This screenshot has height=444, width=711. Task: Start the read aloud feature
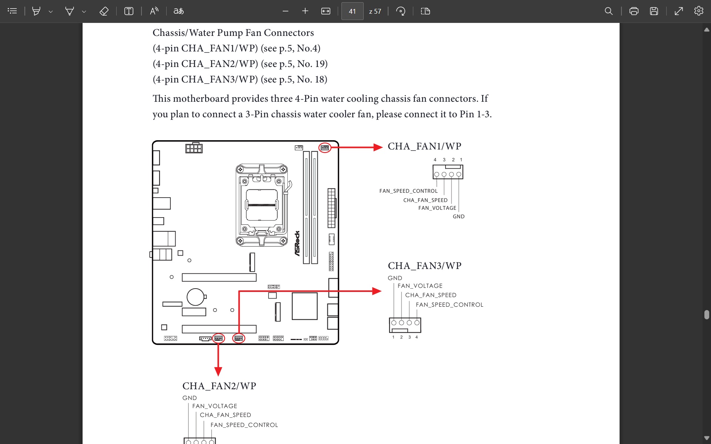[154, 11]
